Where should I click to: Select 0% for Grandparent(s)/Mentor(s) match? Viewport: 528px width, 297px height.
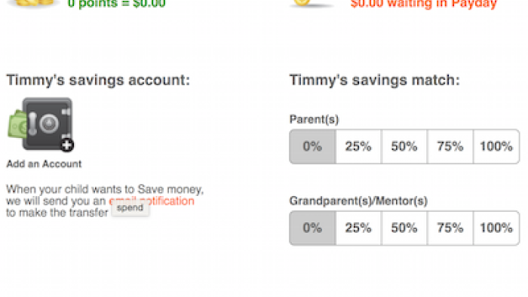pyautogui.click(x=312, y=228)
